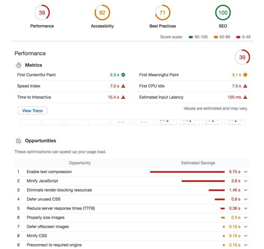Click the Opportunity column header
The image size is (264, 249).
point(80,163)
